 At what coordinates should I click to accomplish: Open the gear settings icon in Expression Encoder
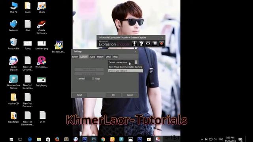[x=148, y=44]
